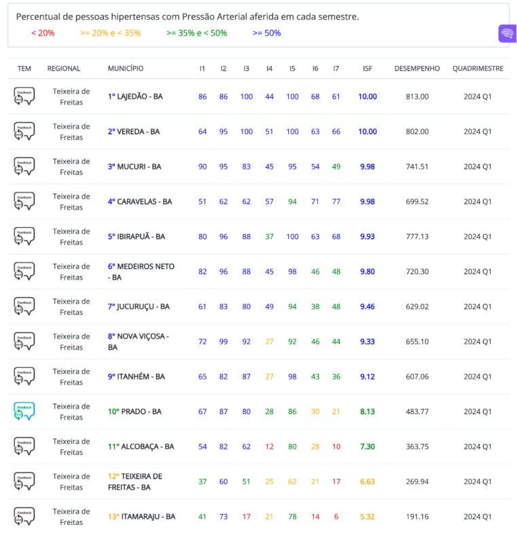Click the I4 indicator column header

coord(270,69)
